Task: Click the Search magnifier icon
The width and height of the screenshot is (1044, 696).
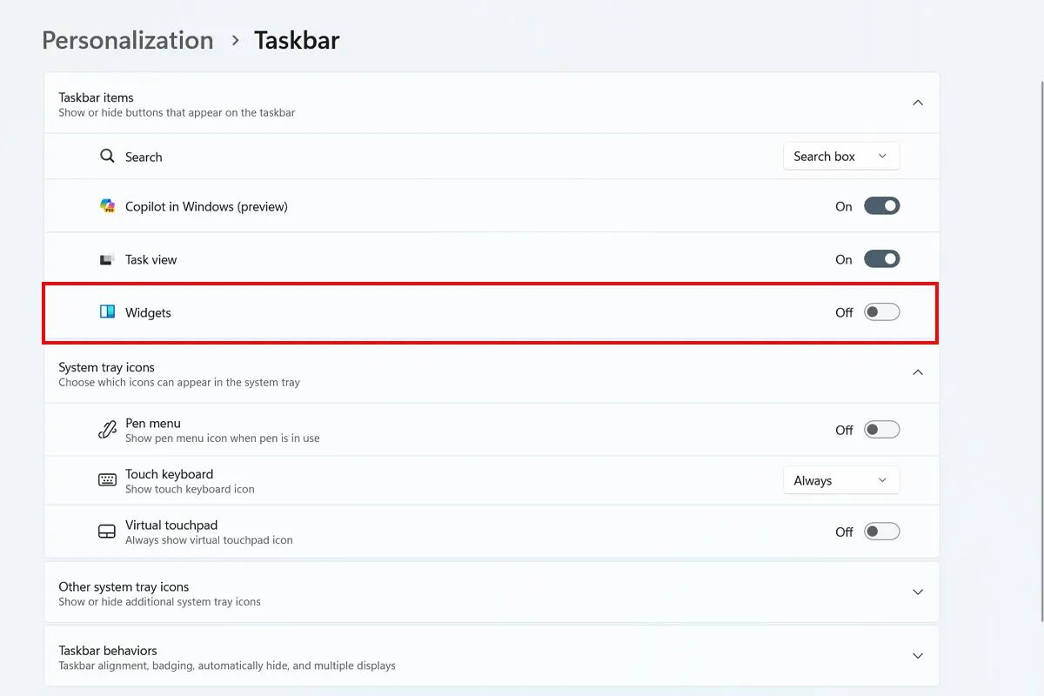Action: pyautogui.click(x=107, y=157)
